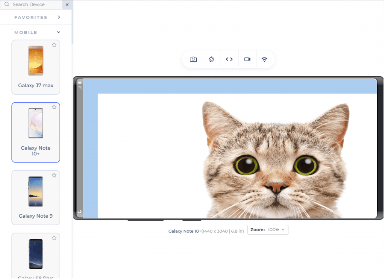Toggle favorite star on Galaxy Note 9

tap(54, 175)
